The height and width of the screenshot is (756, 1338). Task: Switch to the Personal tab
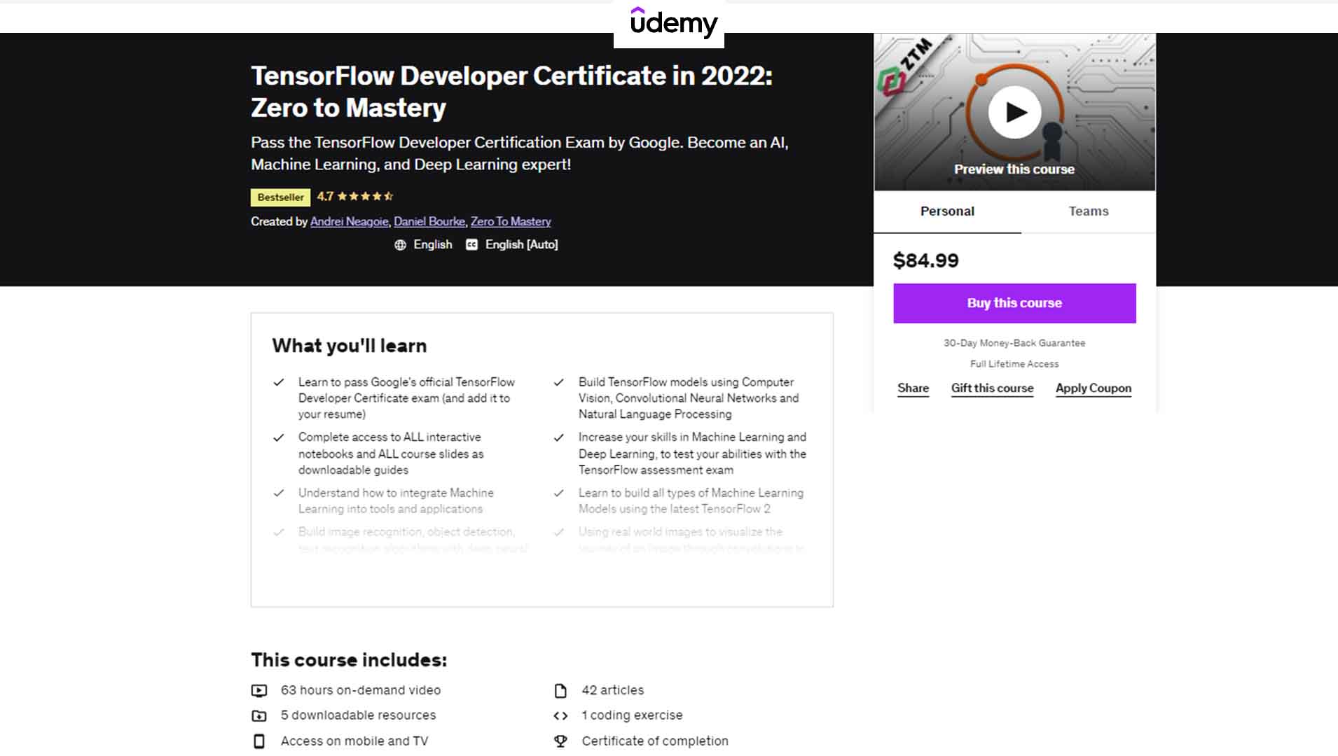tap(947, 211)
